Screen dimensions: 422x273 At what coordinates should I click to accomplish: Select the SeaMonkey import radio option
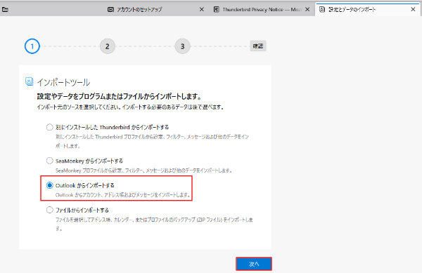tap(49, 161)
